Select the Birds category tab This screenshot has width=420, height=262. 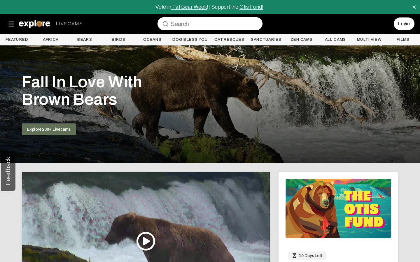tap(118, 40)
